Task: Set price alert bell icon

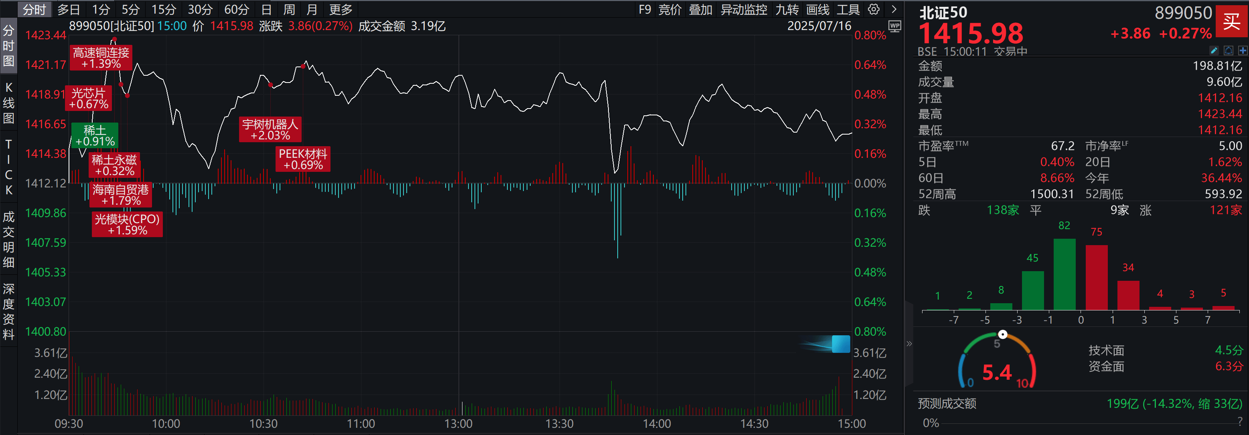Action: coord(1228,50)
